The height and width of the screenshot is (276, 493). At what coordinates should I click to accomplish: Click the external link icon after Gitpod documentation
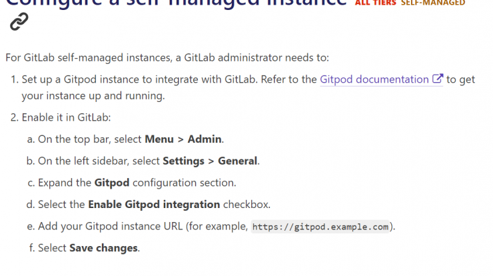click(x=438, y=79)
